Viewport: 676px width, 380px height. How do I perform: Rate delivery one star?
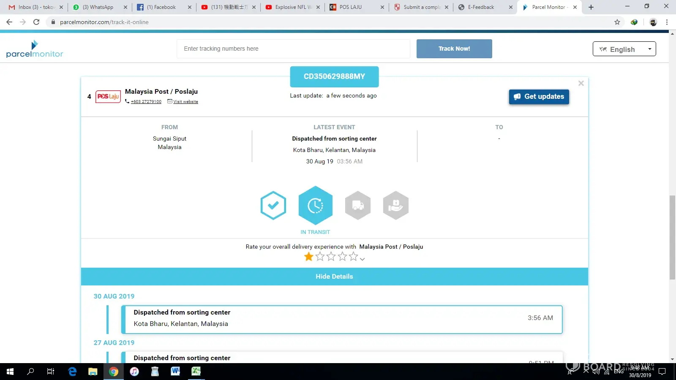click(309, 257)
